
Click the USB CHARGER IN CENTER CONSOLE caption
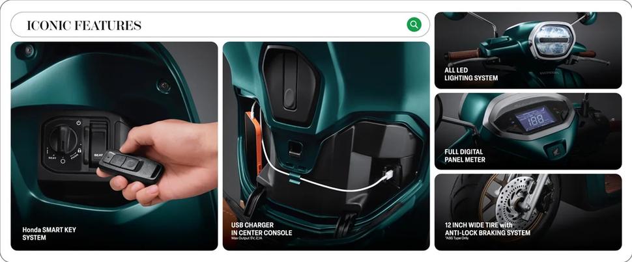[x=261, y=229]
